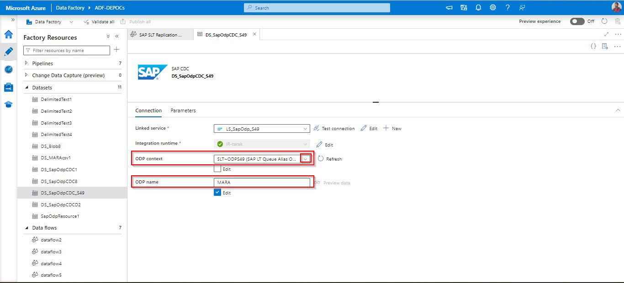Viewport: 624px width, 283px height.
Task: Open the Author pencil icon in sidebar
Action: coord(8,52)
